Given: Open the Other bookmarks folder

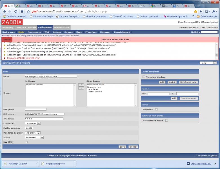Looking at the screenshot, I should (207, 16).
